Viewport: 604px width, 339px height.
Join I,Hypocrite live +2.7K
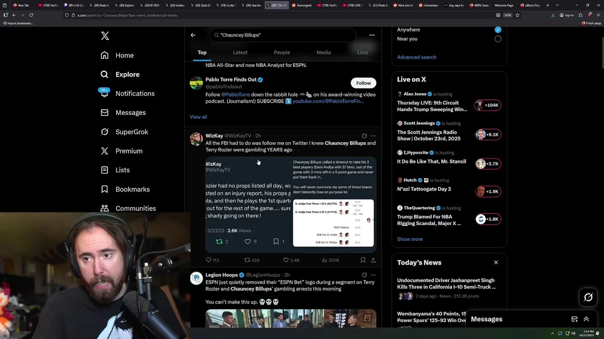tap(488, 164)
